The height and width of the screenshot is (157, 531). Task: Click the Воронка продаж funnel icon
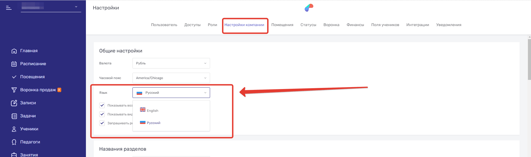click(14, 90)
